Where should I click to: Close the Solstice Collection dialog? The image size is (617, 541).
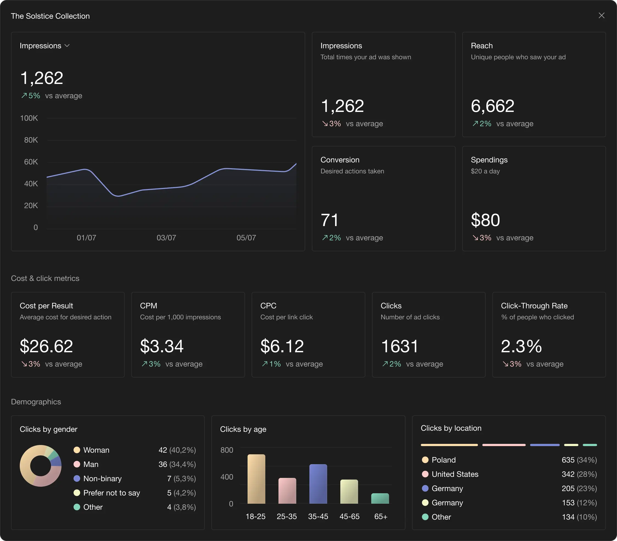coord(601,15)
